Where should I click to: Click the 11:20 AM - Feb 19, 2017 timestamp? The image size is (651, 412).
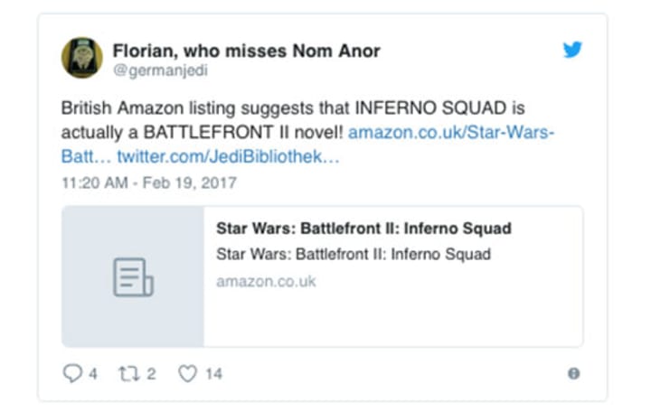pyautogui.click(x=148, y=183)
